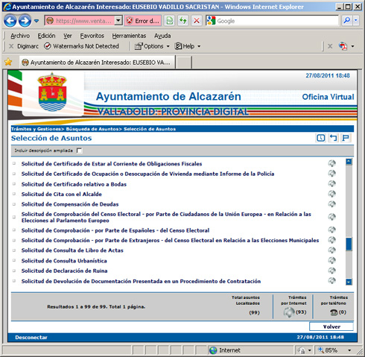365x357 pixels.
Task: Open Solicitud de Certificado relativo a Bodas
Action: (74, 184)
